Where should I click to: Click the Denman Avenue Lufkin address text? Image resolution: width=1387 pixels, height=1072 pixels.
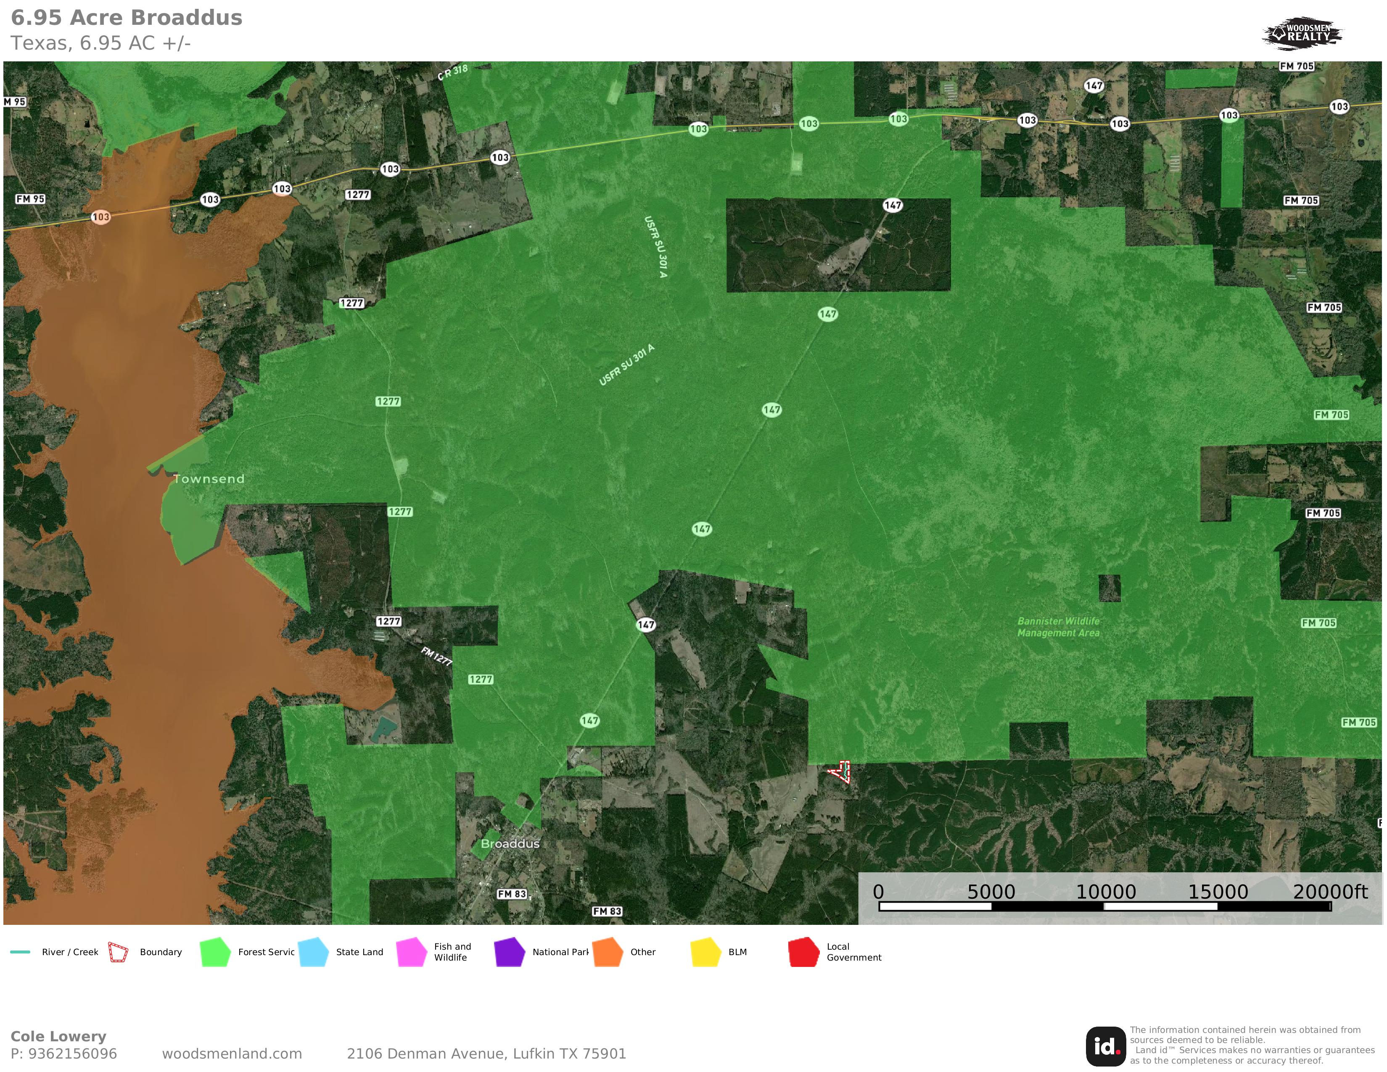click(486, 1054)
